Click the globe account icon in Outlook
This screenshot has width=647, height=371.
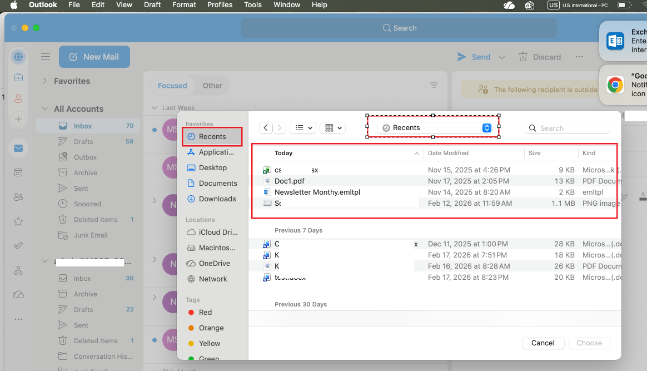tap(18, 57)
